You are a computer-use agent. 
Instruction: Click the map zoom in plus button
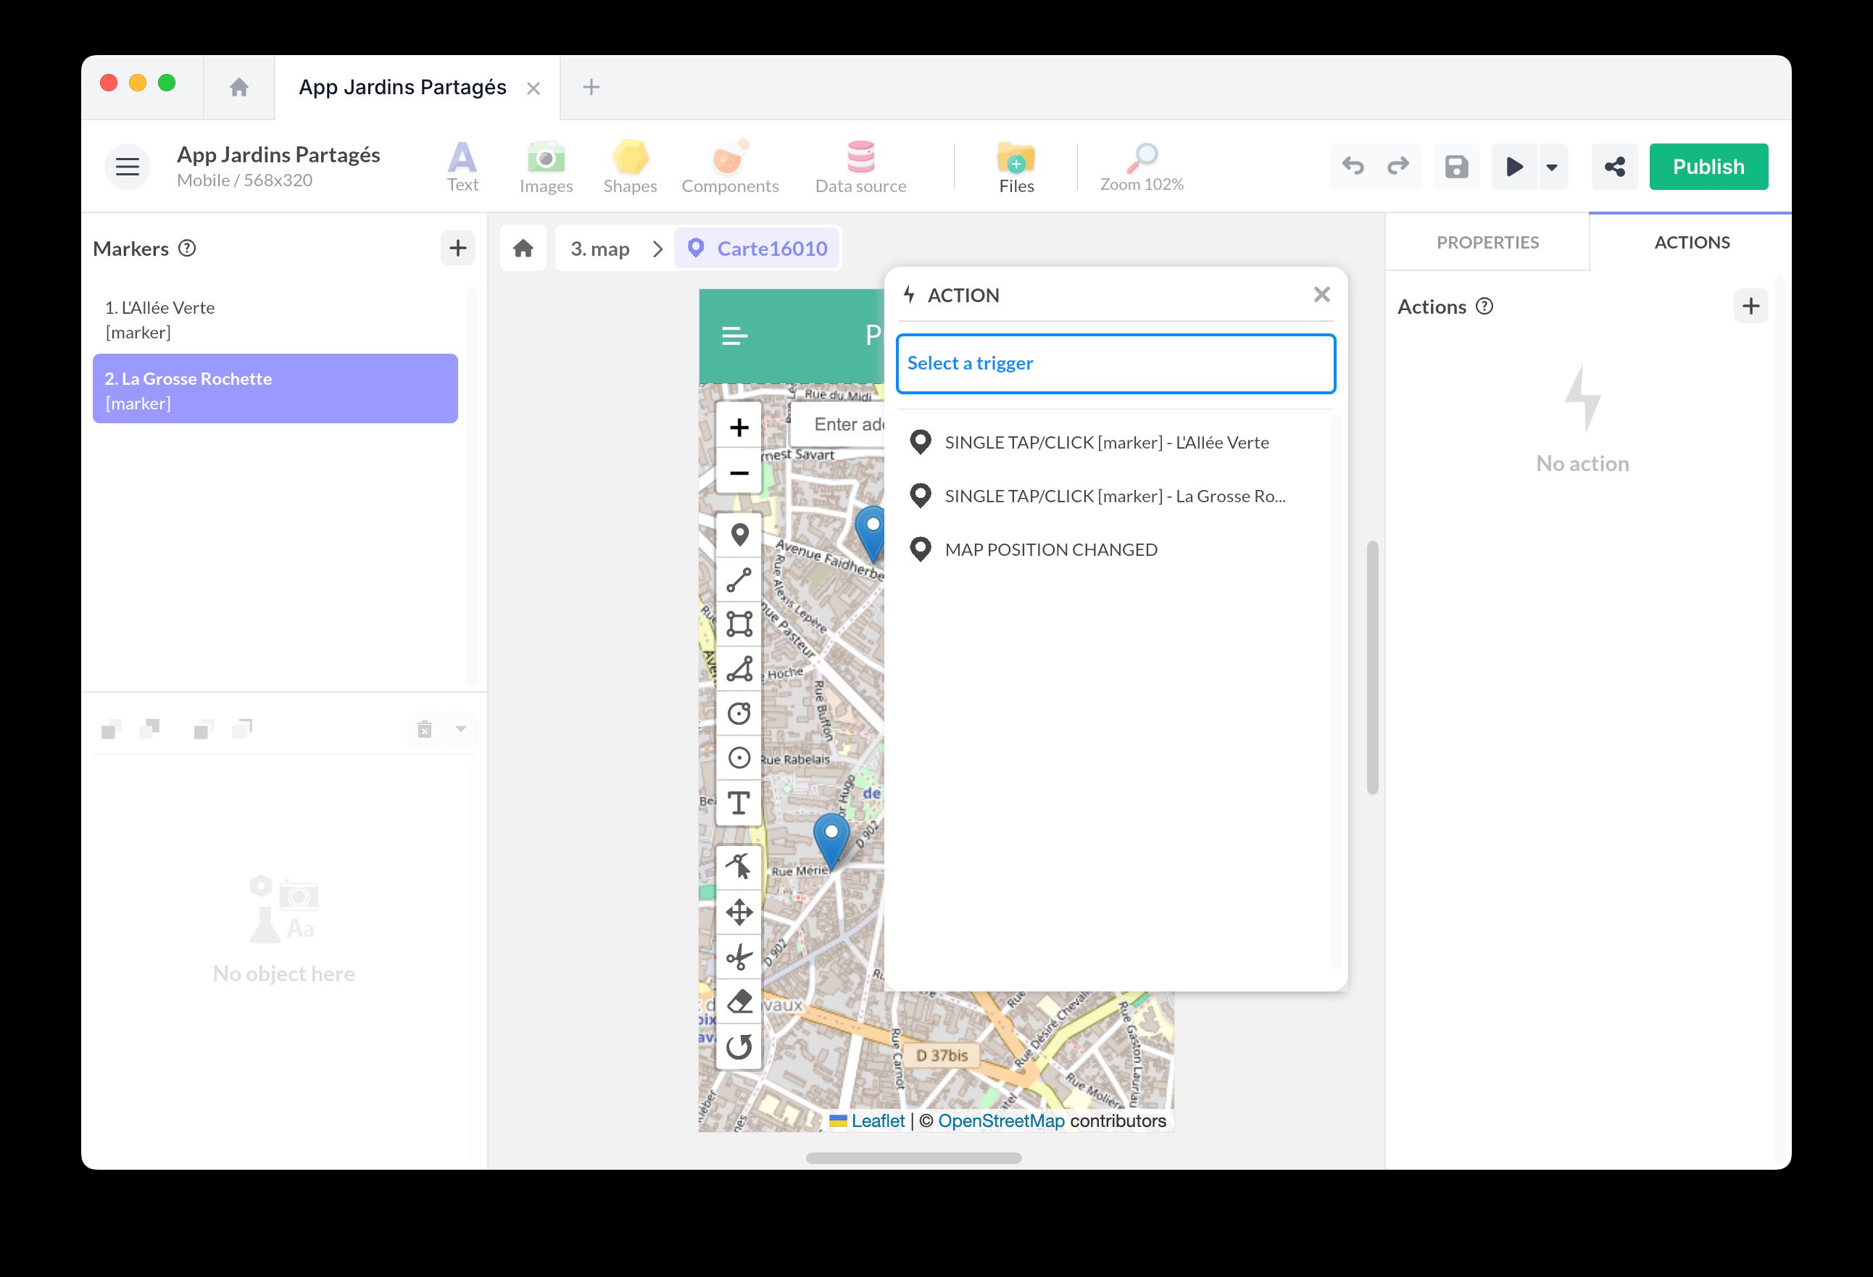pyautogui.click(x=739, y=428)
